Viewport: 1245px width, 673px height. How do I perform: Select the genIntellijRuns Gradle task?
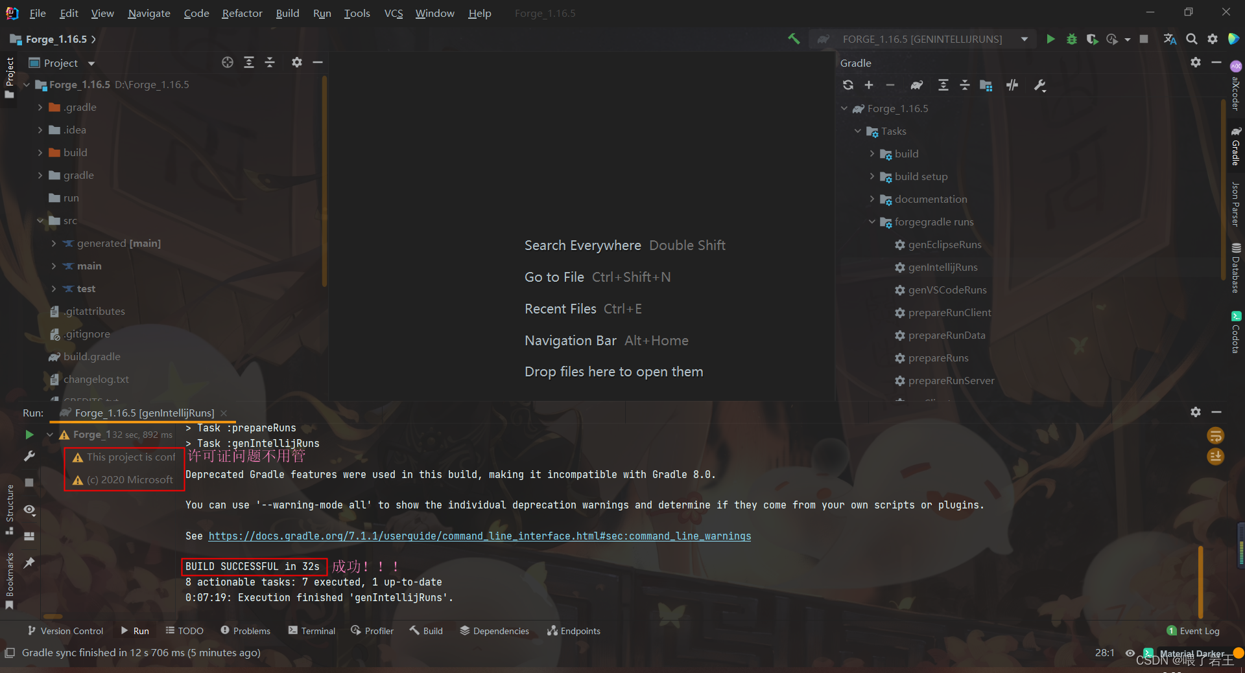pos(942,267)
